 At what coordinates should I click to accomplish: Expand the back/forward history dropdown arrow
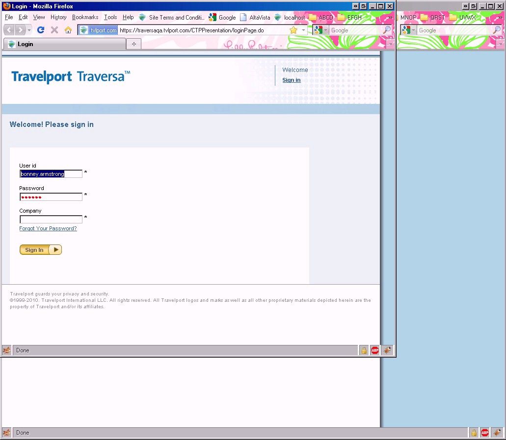coord(29,30)
